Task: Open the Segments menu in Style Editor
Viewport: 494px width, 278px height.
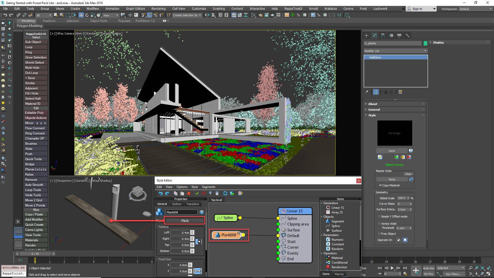Action: point(208,187)
